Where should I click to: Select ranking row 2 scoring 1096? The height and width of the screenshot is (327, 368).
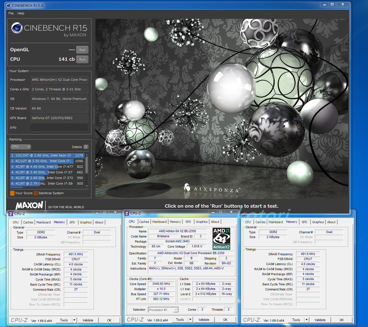(x=47, y=161)
